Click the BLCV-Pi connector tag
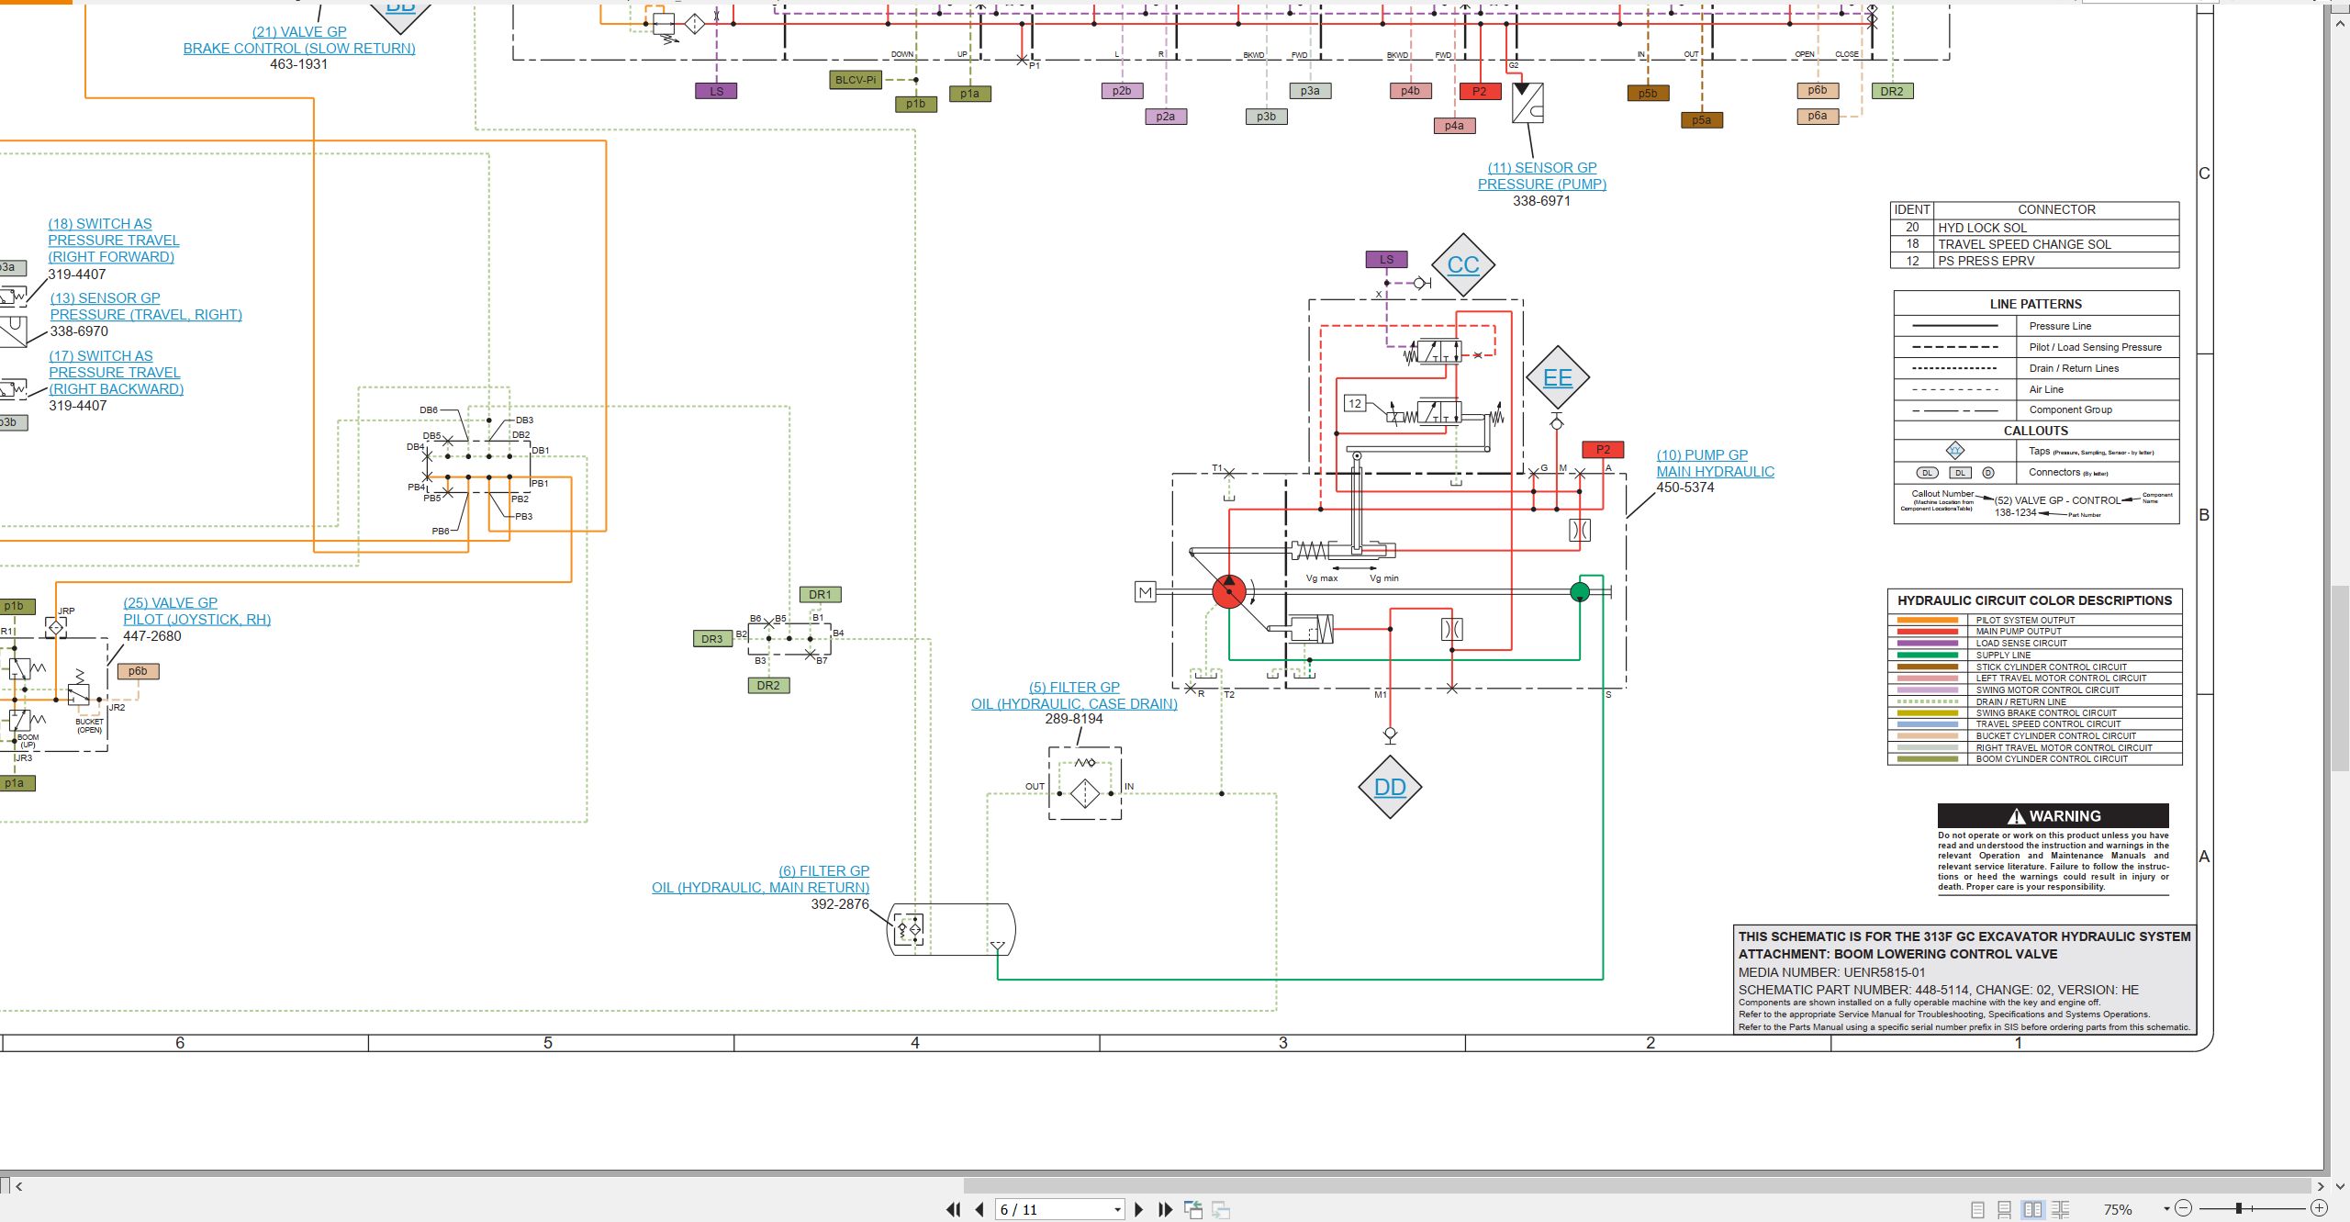Viewport: 2350px width, 1222px height. 856,80
